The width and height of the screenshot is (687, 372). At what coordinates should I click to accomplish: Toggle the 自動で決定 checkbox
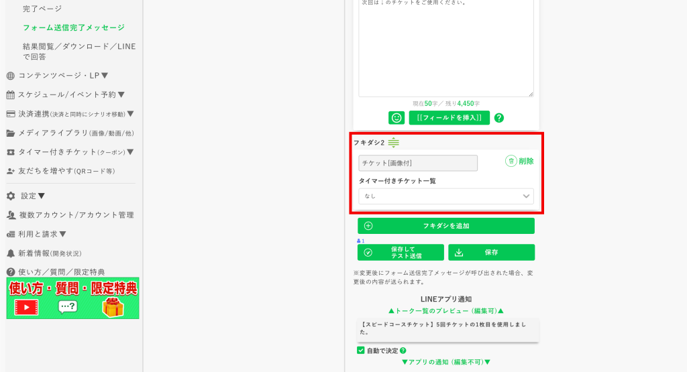(x=360, y=350)
